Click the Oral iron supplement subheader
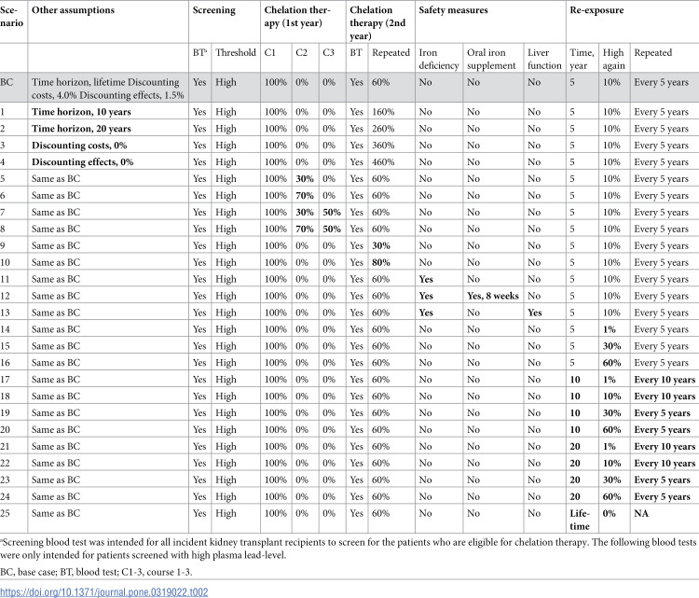Image resolution: width=699 pixels, height=598 pixels. 491,59
